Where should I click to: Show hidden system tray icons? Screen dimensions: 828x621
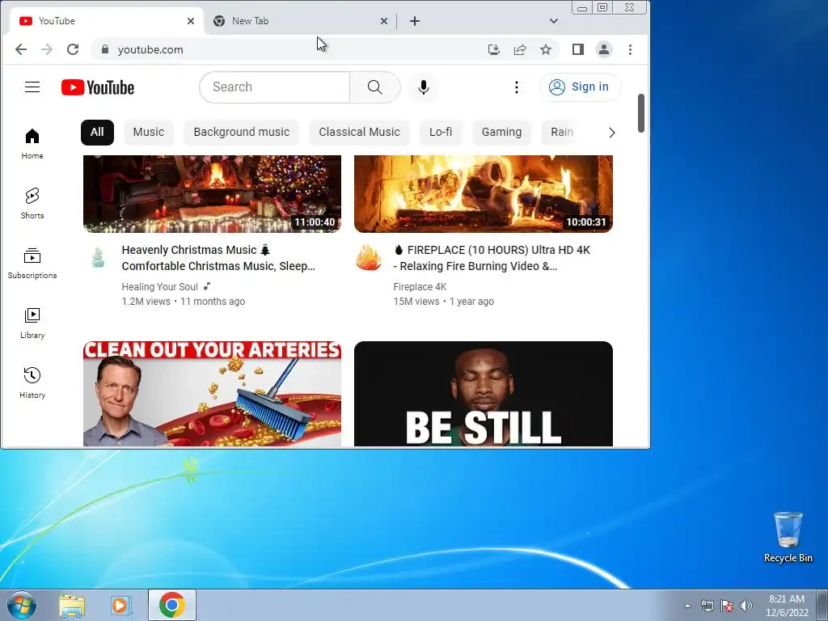(687, 606)
